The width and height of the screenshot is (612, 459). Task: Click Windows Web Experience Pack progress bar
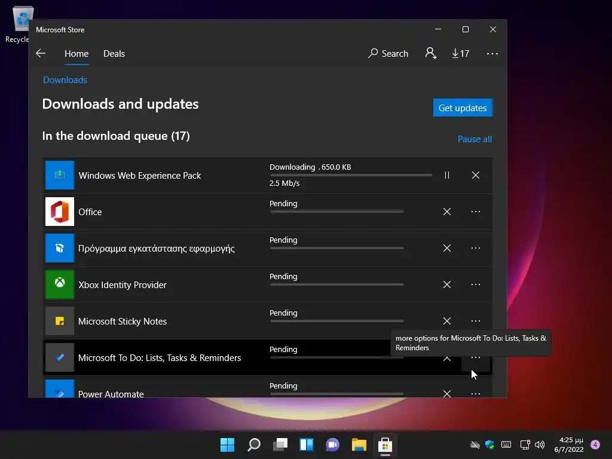pyautogui.click(x=350, y=175)
